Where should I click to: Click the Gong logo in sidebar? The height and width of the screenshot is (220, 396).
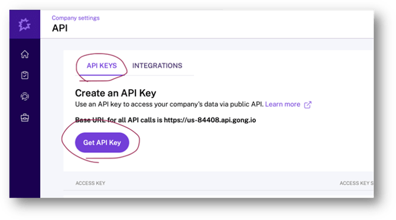pos(24,24)
